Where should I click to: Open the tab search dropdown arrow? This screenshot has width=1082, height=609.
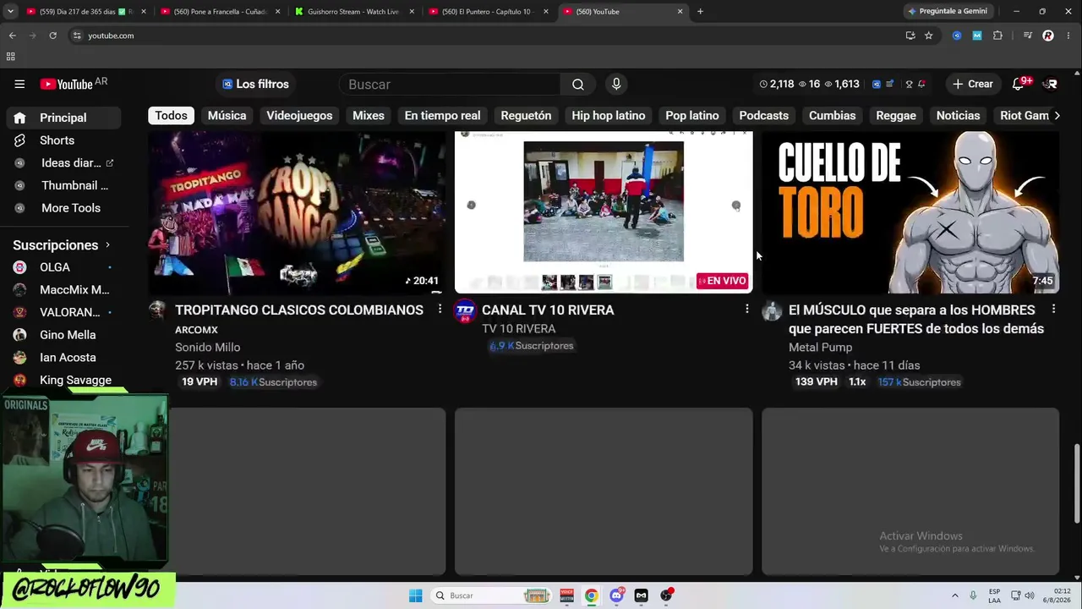[x=10, y=11]
